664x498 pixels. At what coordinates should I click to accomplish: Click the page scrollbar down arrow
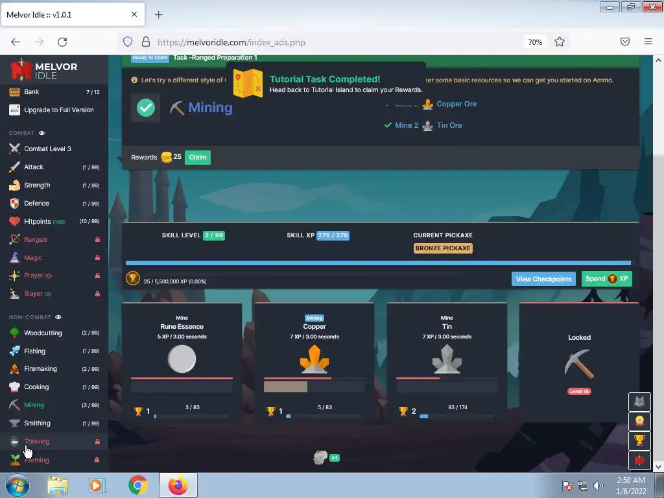pyautogui.click(x=658, y=467)
